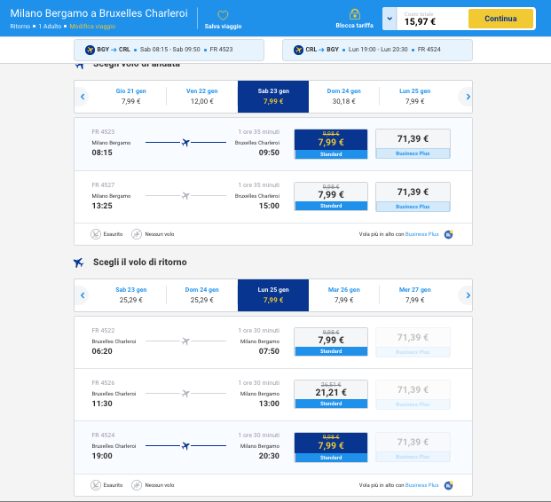Select the Ven 22 gen outbound date tab
This screenshot has width=551, height=502.
click(x=201, y=97)
